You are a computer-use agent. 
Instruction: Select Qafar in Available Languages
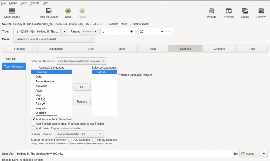point(52,76)
